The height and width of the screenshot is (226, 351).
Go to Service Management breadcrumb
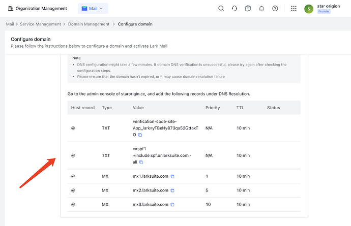click(40, 24)
